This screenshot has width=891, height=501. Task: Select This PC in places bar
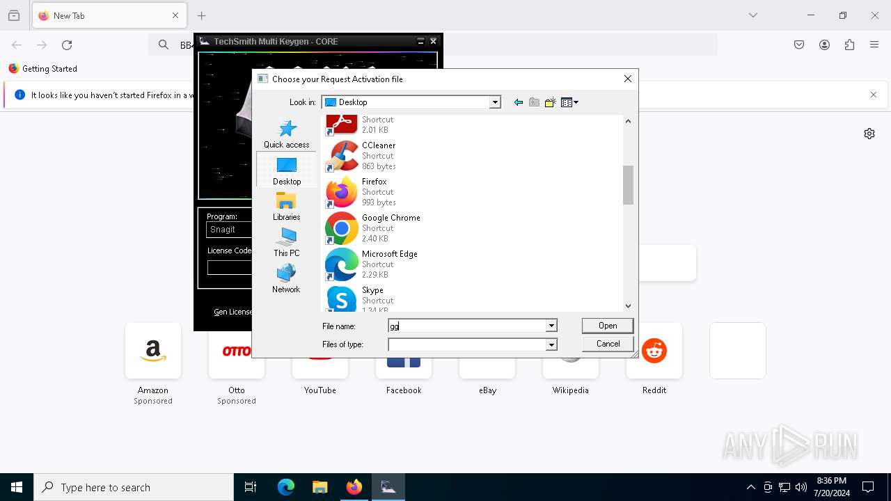click(x=286, y=242)
